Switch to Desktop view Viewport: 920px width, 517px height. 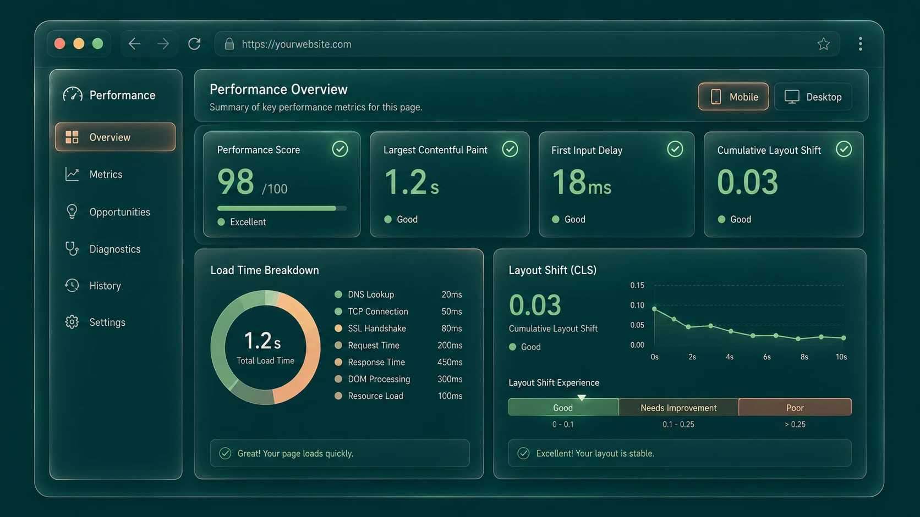[813, 97]
